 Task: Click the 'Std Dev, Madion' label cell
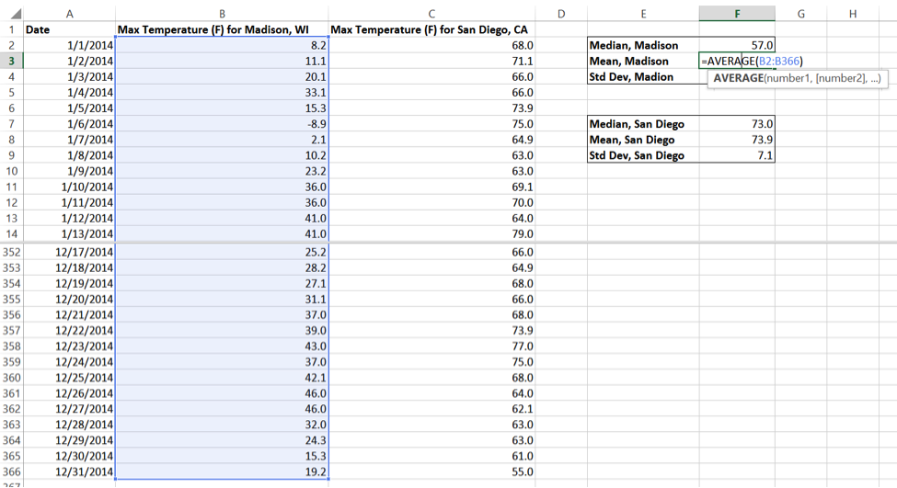click(643, 77)
